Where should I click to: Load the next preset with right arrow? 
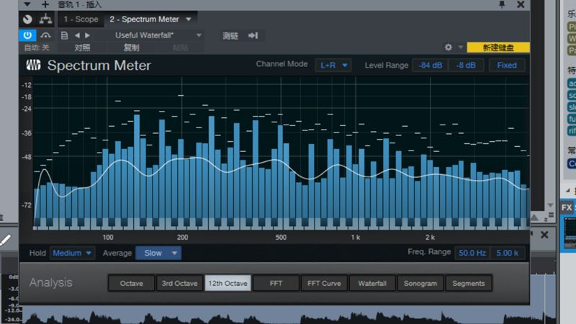88,35
